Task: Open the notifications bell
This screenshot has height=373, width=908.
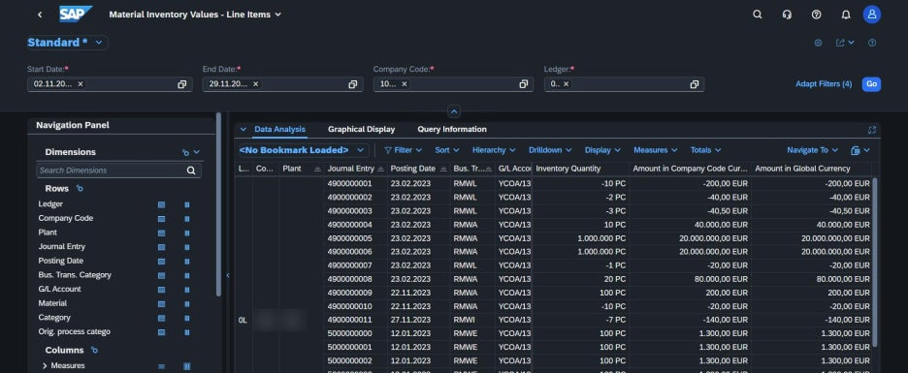Action: pos(846,15)
